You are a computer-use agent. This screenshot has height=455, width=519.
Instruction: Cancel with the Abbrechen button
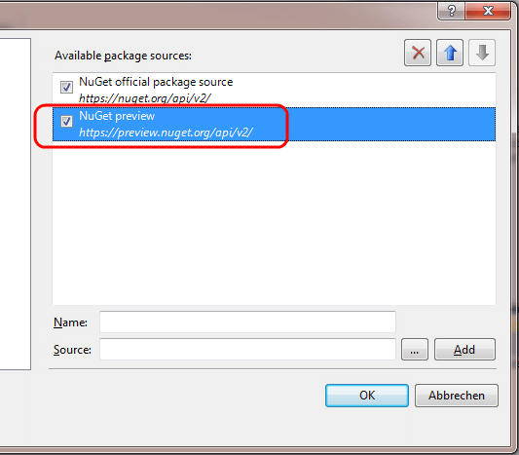point(457,396)
